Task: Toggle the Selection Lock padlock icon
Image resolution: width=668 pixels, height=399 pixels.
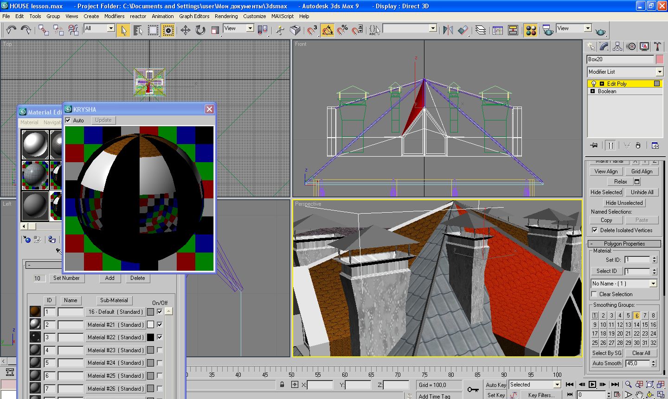Action: click(x=282, y=385)
